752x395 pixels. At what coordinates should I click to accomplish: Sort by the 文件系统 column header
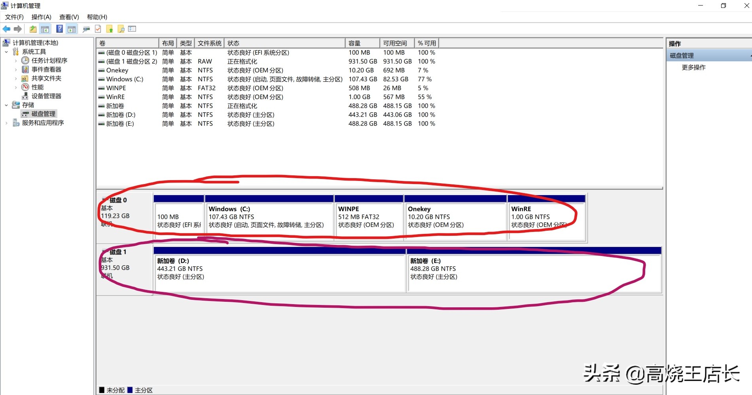pos(209,43)
